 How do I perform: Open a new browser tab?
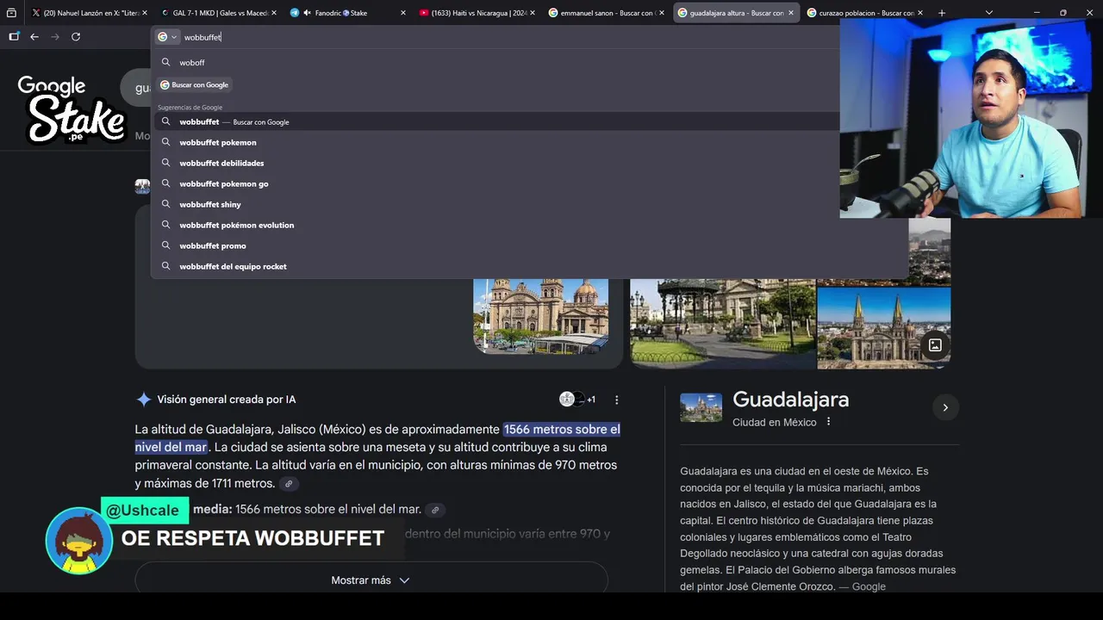pos(941,13)
